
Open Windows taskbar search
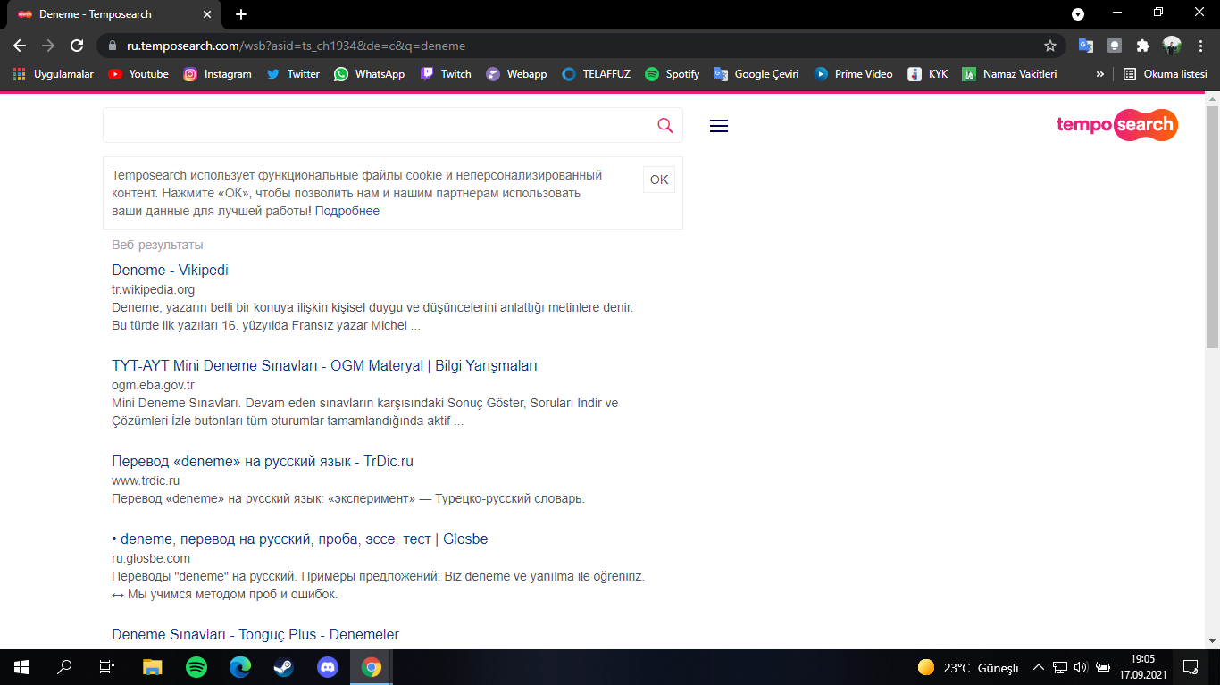tap(64, 667)
